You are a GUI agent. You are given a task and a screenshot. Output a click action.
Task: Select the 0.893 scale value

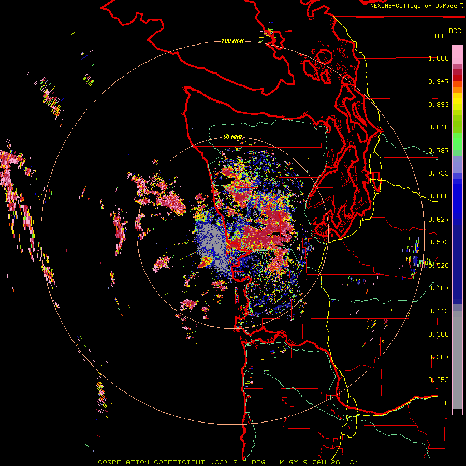point(439,104)
